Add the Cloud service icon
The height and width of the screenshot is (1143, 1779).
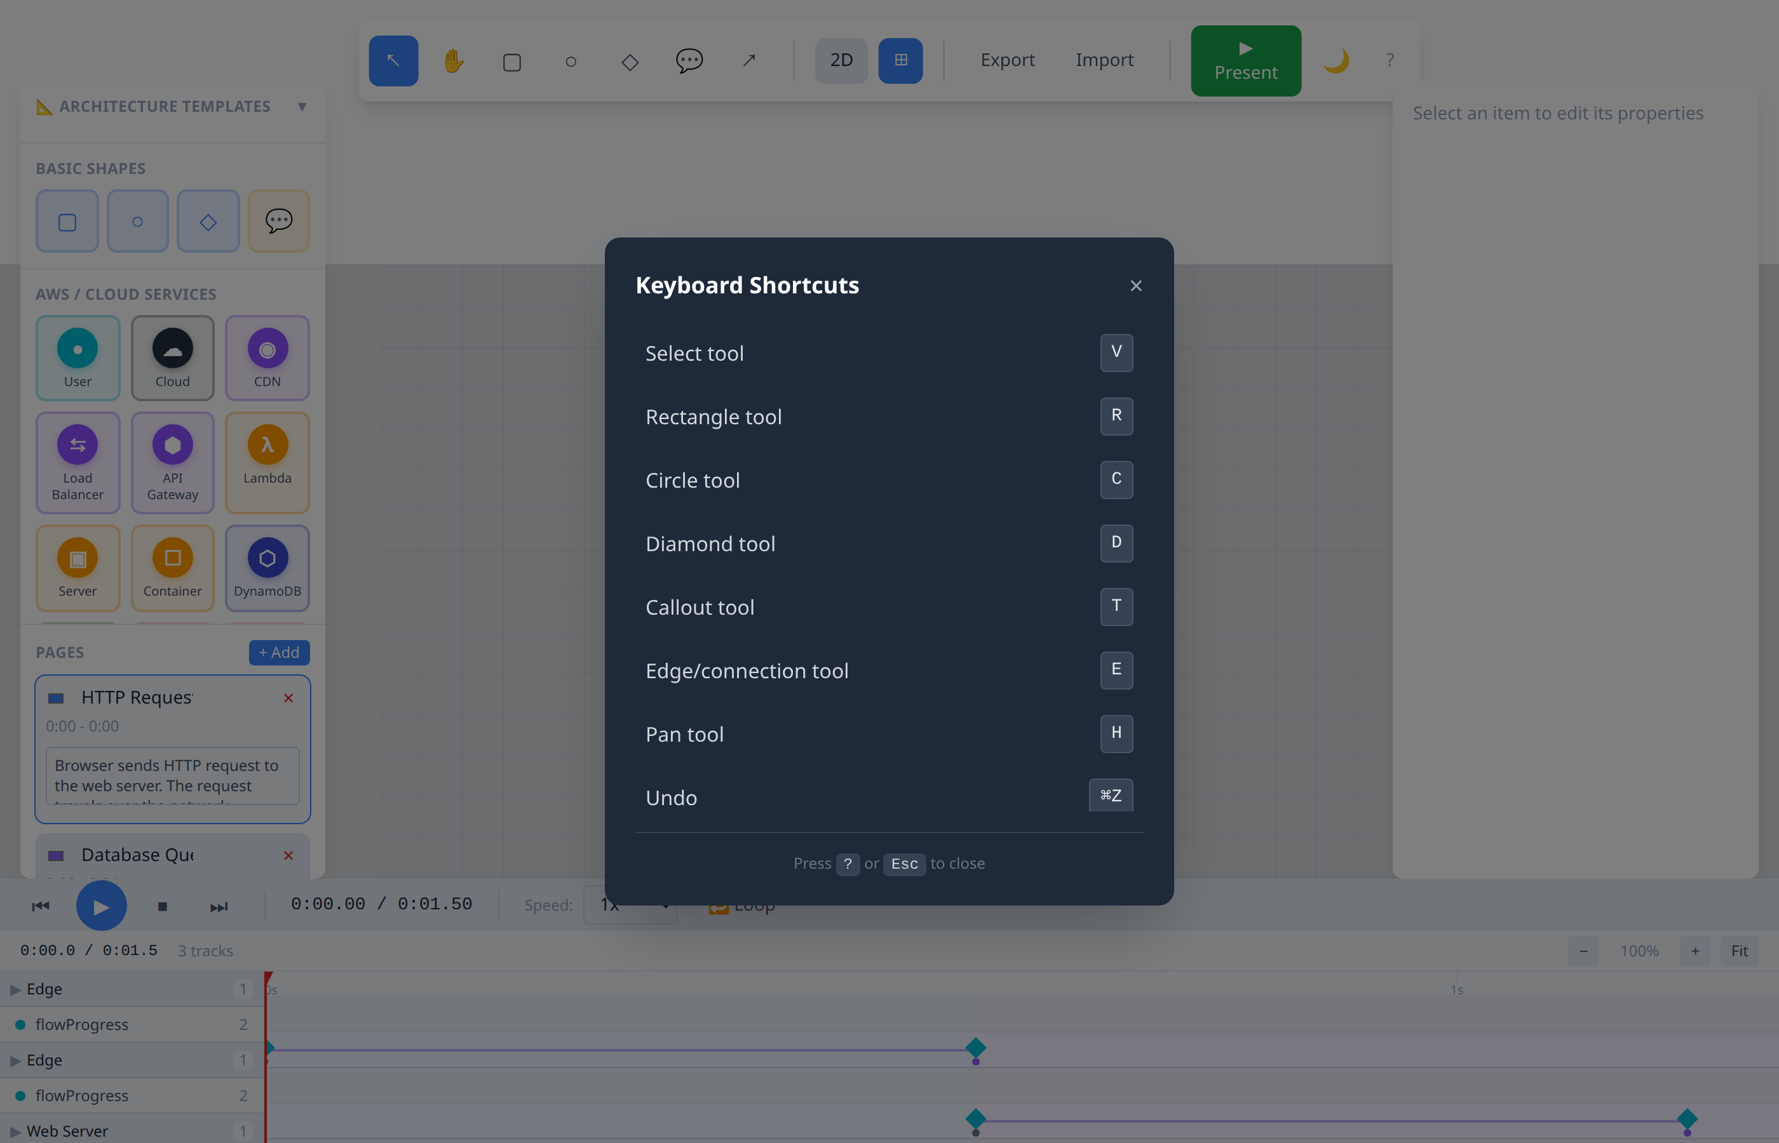click(173, 359)
